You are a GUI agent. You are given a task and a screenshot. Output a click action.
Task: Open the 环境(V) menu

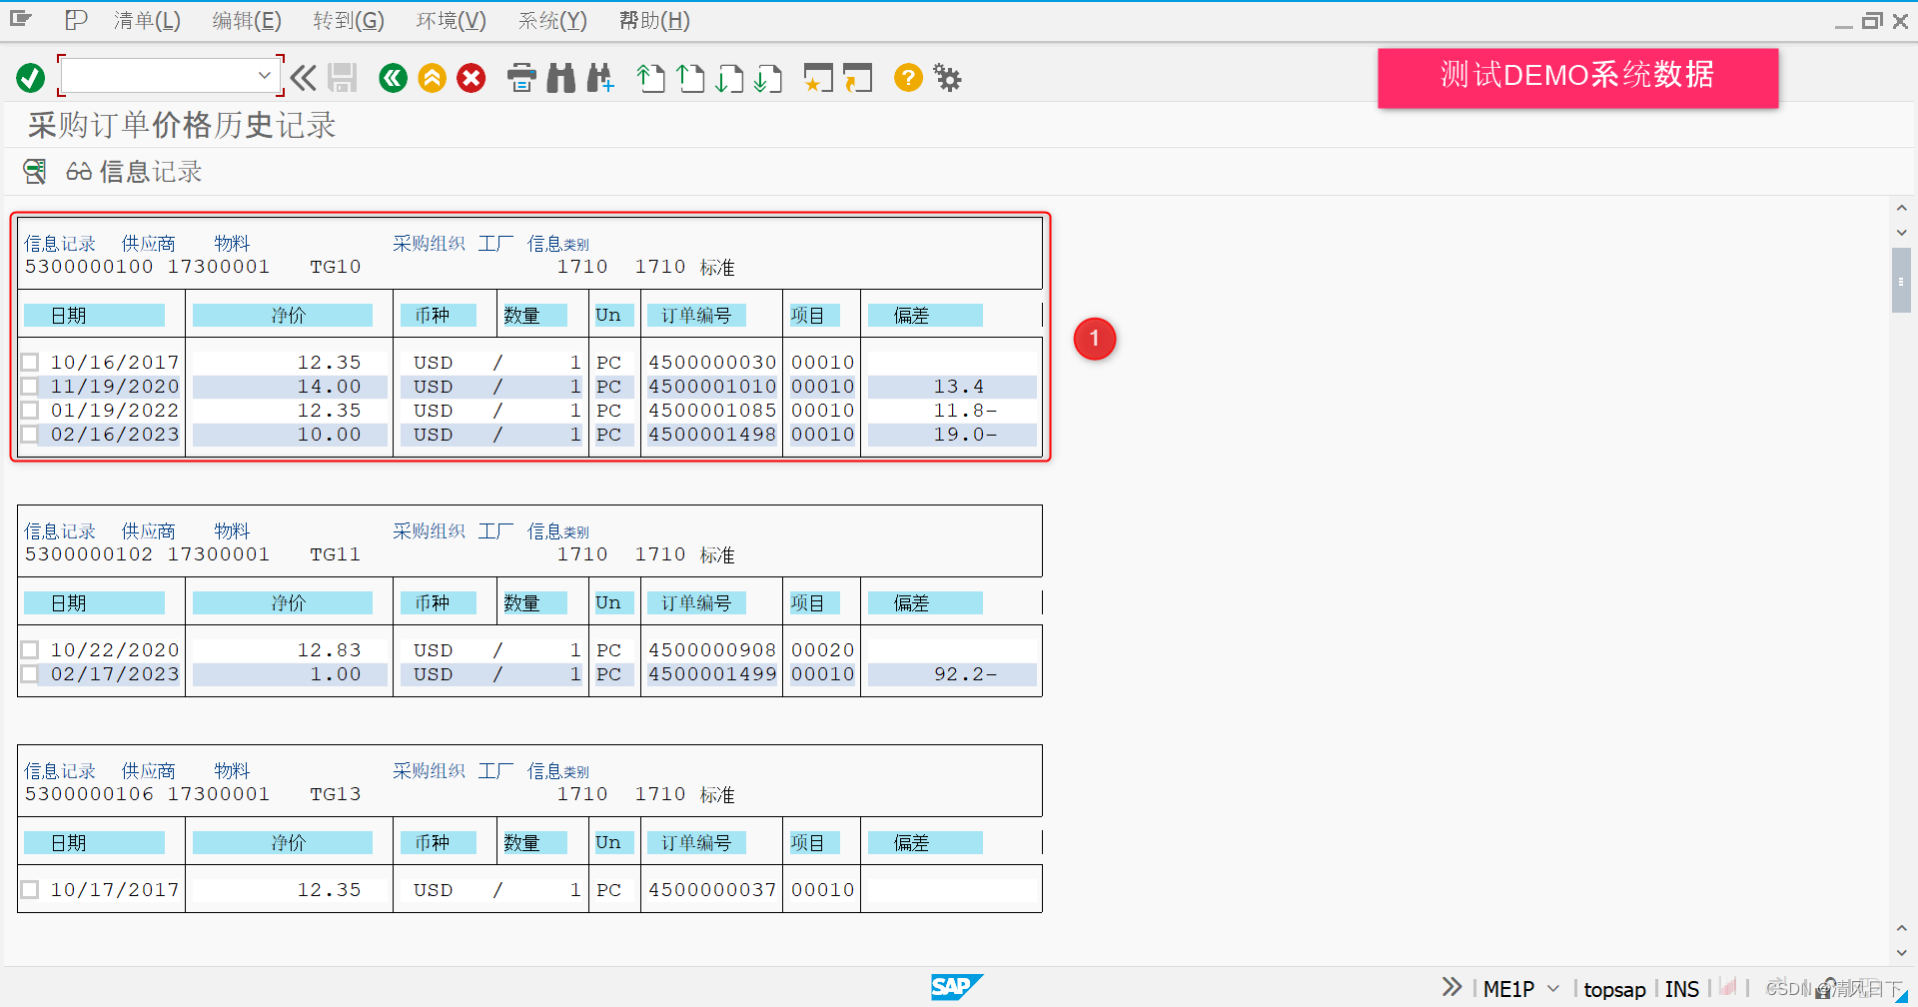click(450, 20)
